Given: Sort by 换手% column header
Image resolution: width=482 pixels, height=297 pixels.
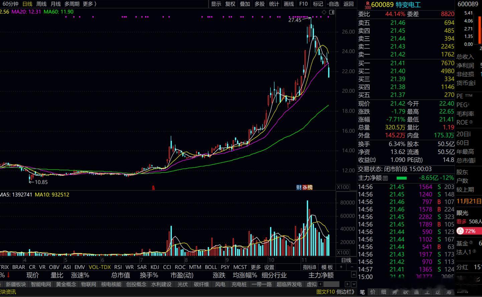Looking at the screenshot, I should tap(149, 275).
